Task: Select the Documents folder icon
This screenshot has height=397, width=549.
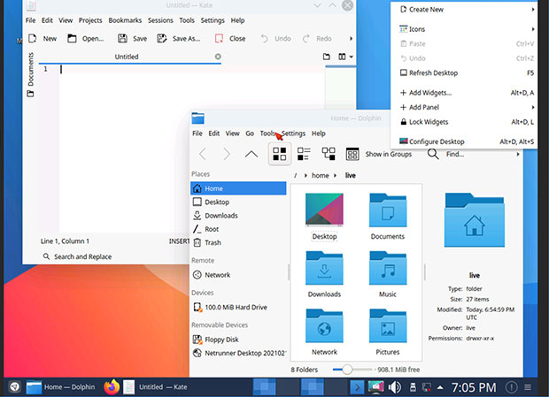Action: 388,210
